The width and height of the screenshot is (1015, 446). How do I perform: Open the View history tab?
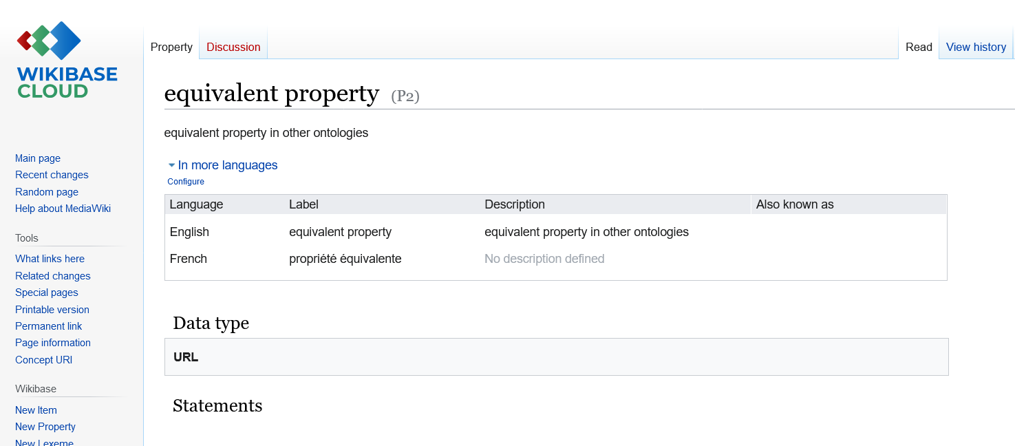976,47
